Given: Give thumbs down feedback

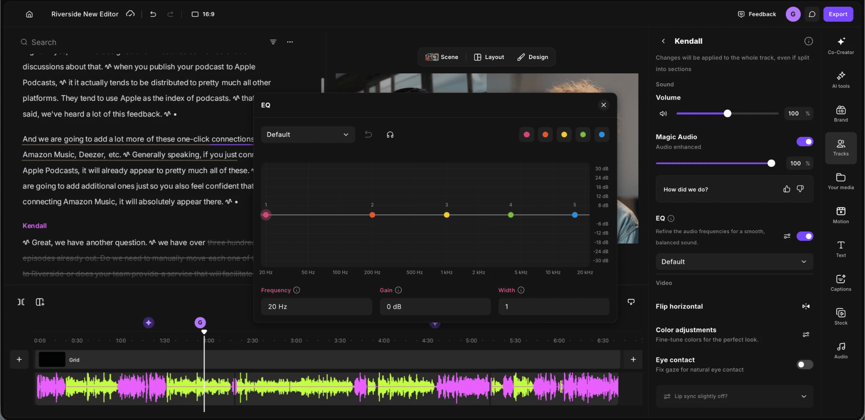Looking at the screenshot, I should [x=800, y=189].
